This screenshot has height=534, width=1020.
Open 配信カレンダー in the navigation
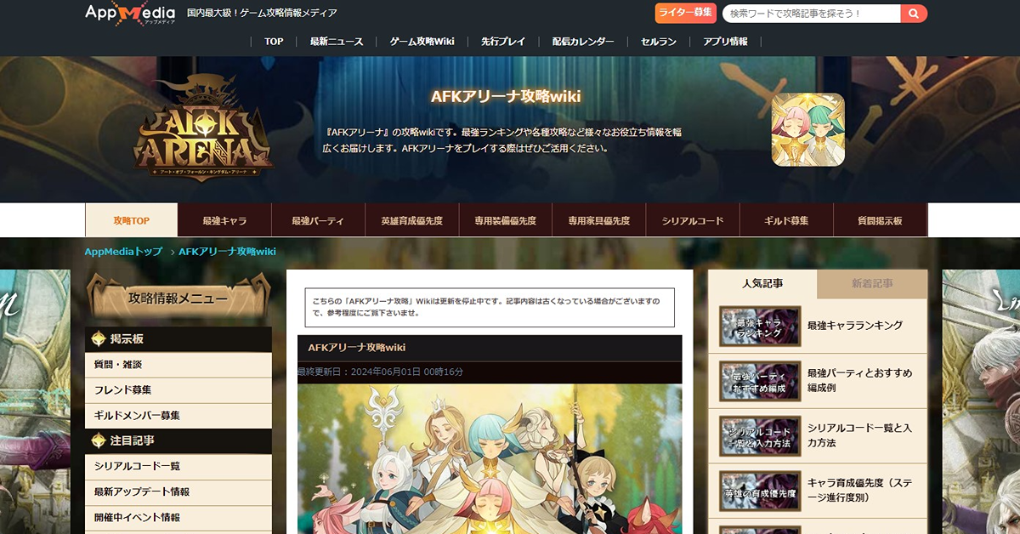pos(583,41)
